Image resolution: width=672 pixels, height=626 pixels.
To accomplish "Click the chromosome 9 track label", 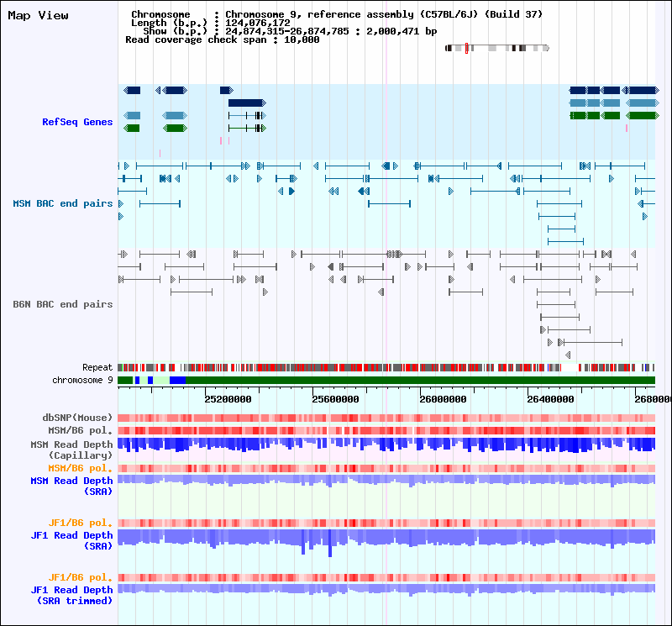I will [x=82, y=381].
